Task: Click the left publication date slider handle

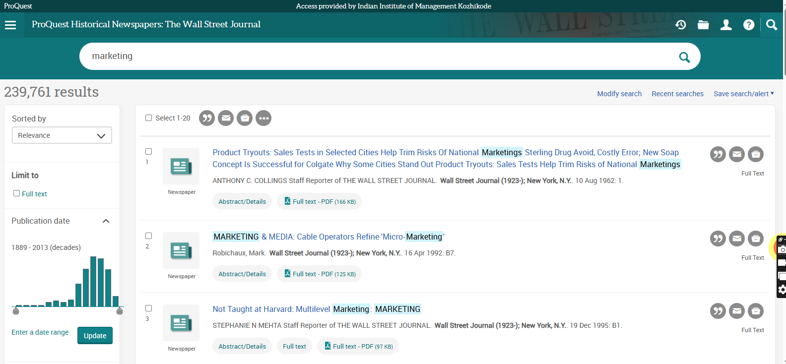Action: pyautogui.click(x=16, y=311)
